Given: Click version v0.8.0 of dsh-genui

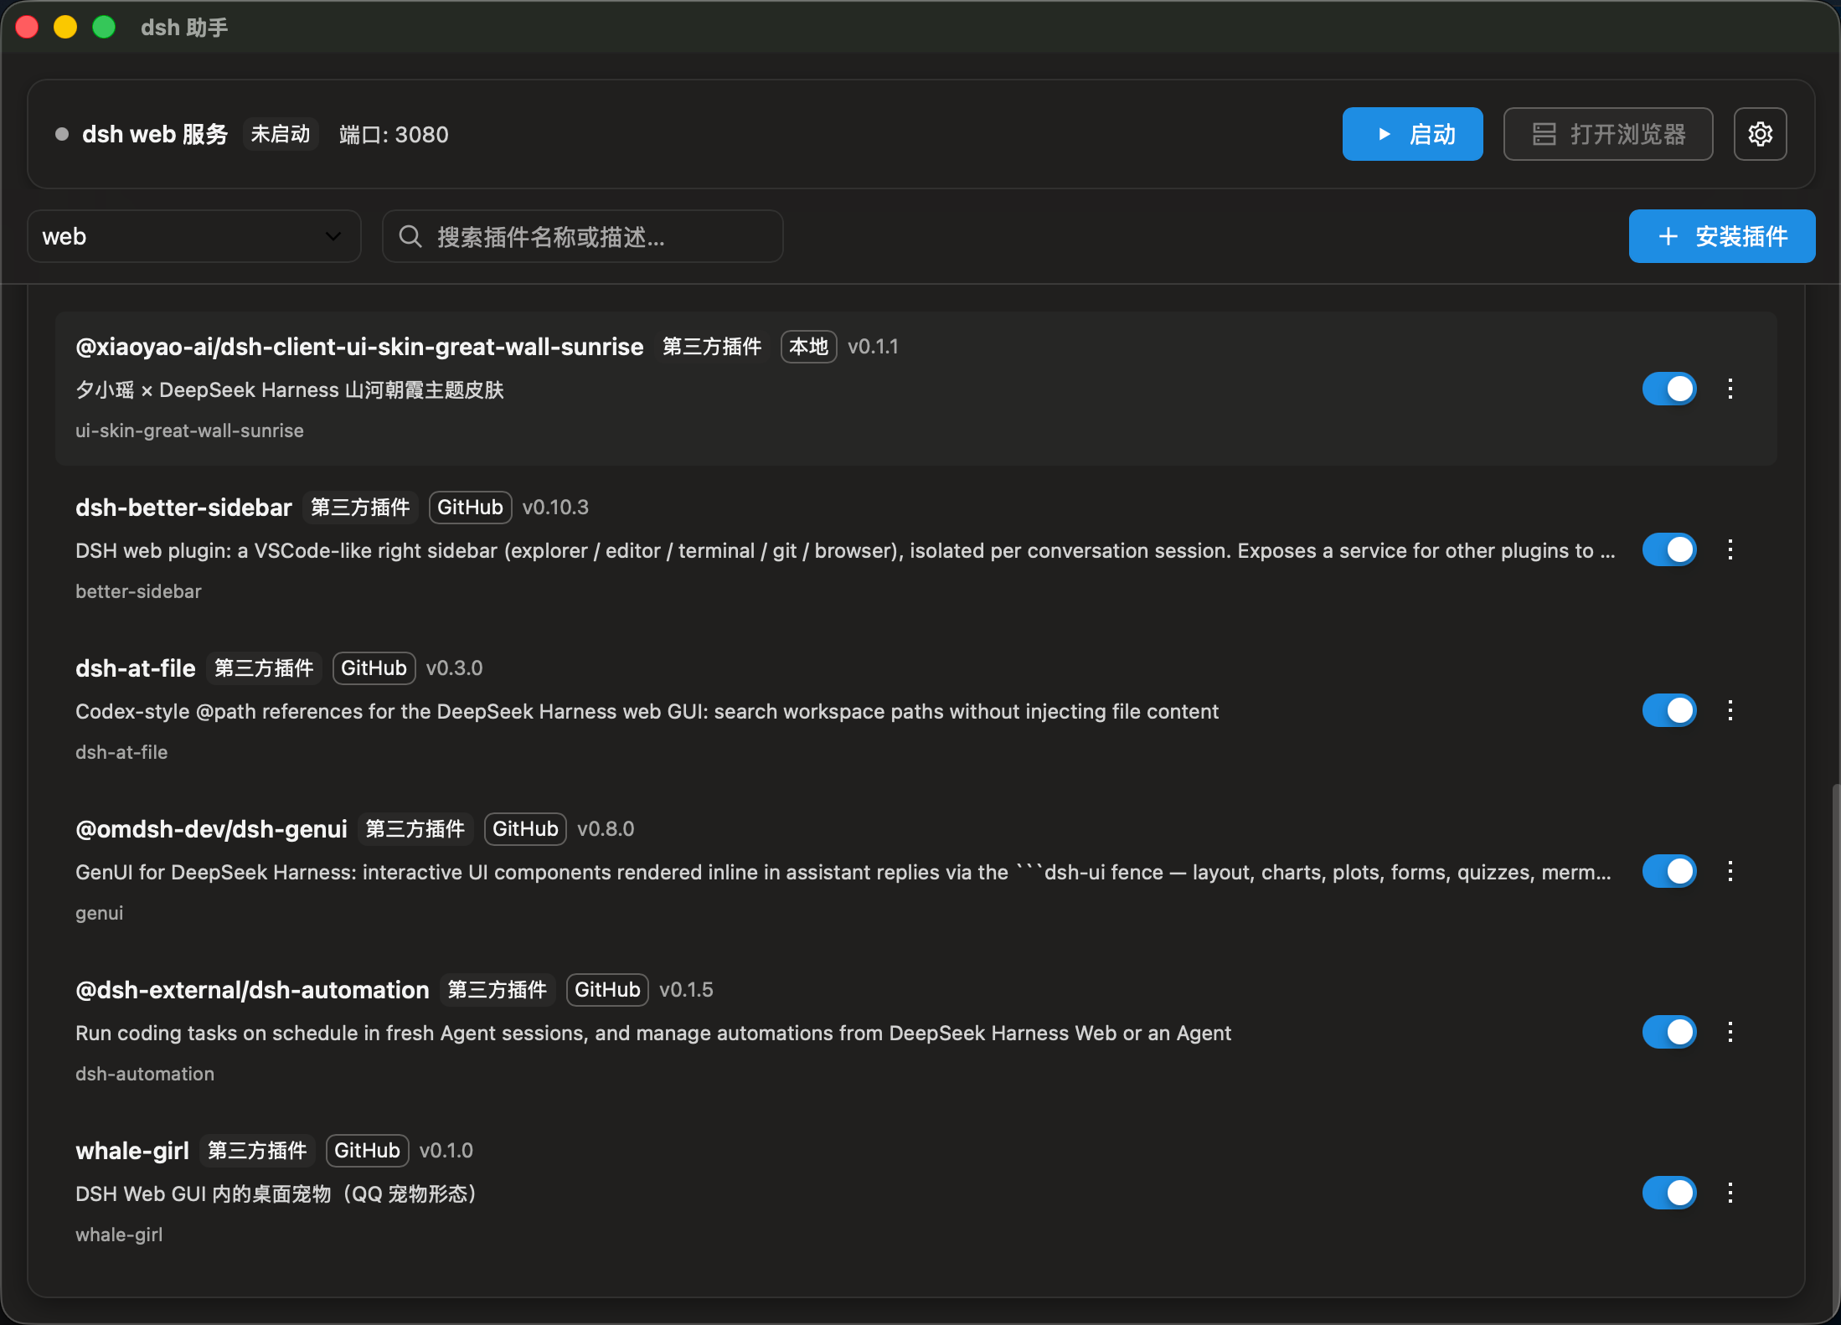Looking at the screenshot, I should click(x=606, y=829).
